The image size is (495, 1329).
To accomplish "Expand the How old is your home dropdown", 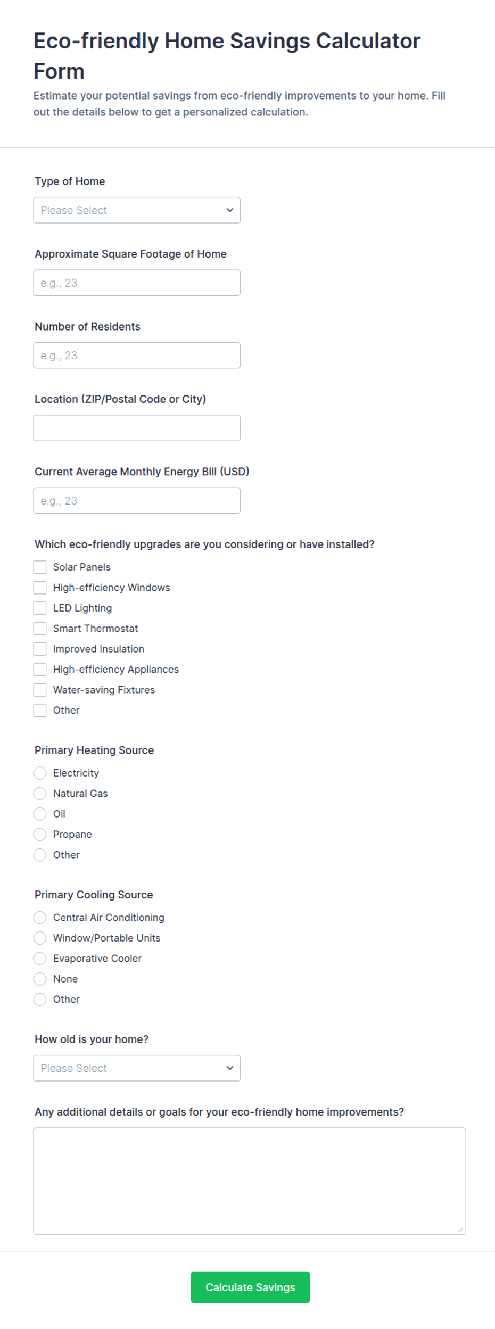I will 137,1068.
